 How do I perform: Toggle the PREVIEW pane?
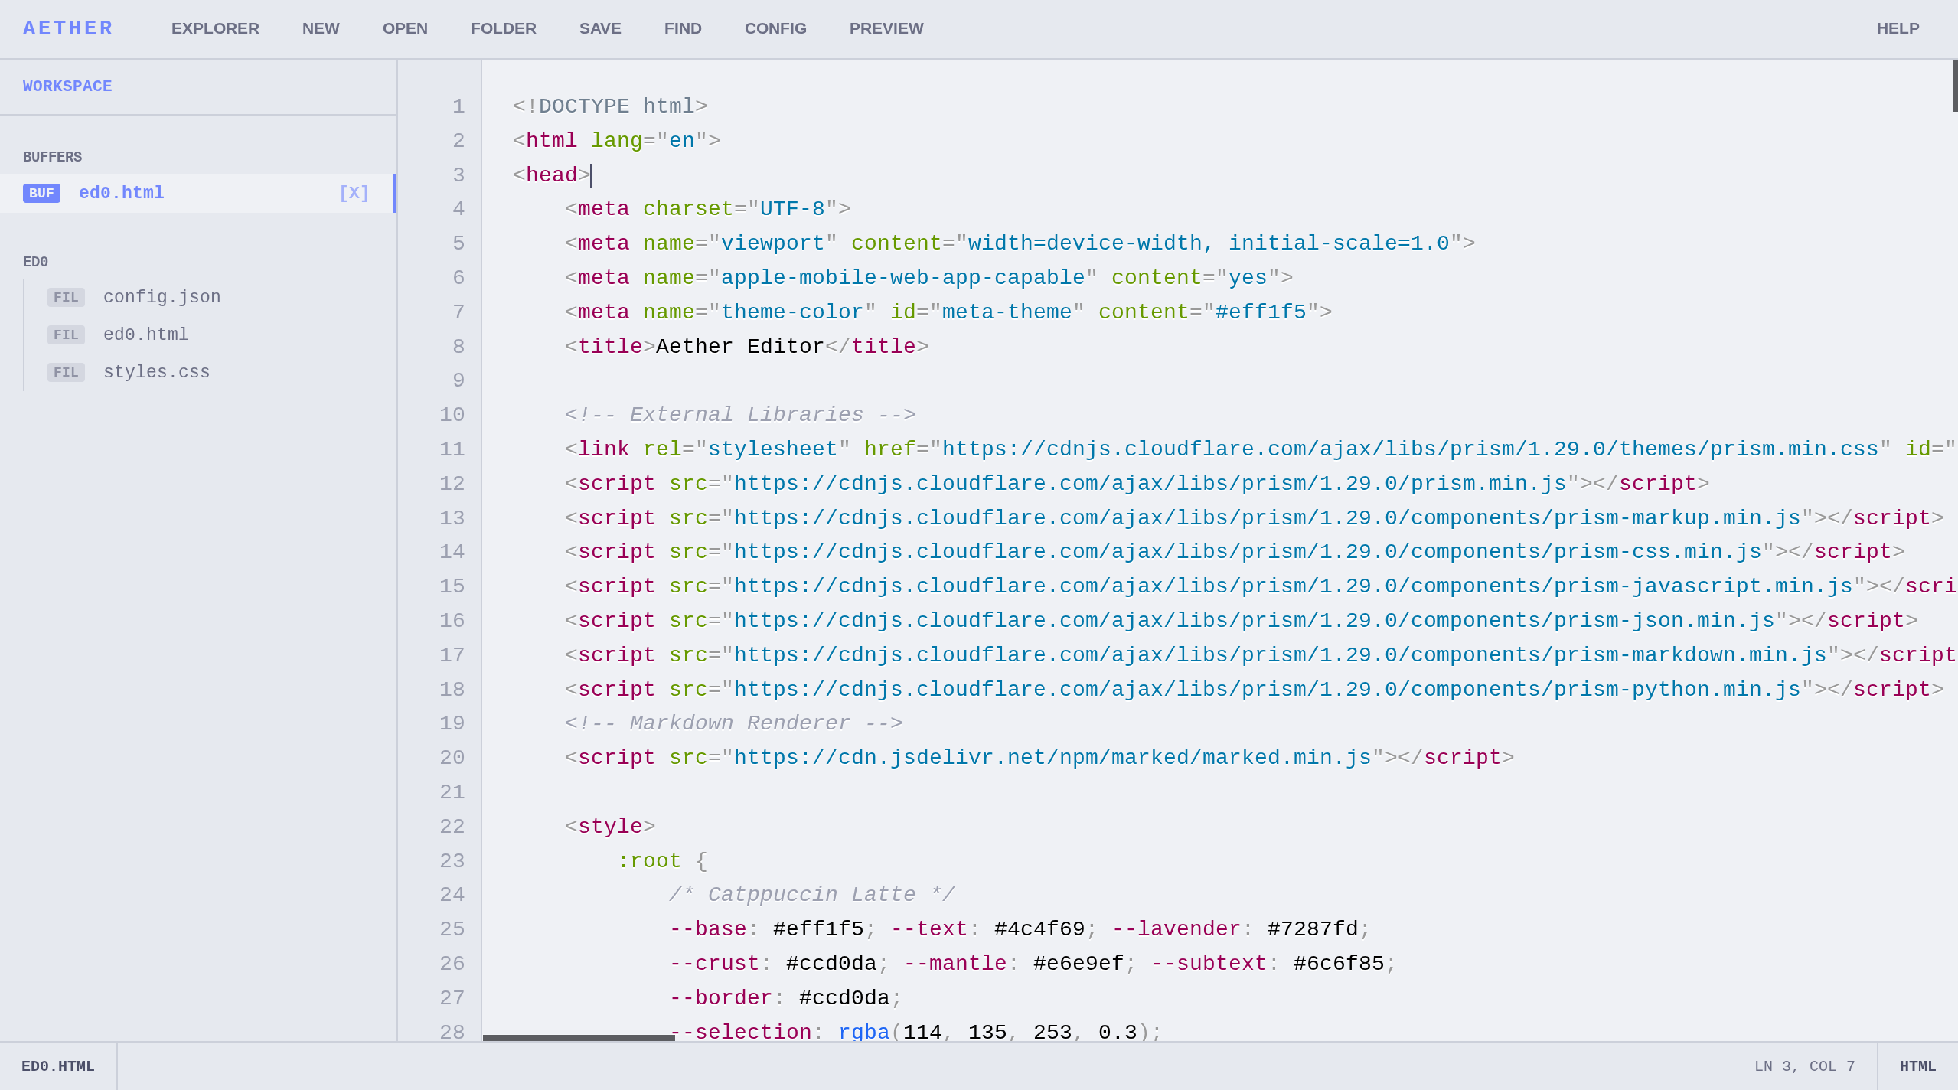click(x=886, y=28)
